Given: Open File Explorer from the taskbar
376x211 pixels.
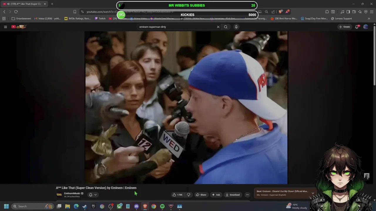Looking at the screenshot, I should (x=68, y=206).
